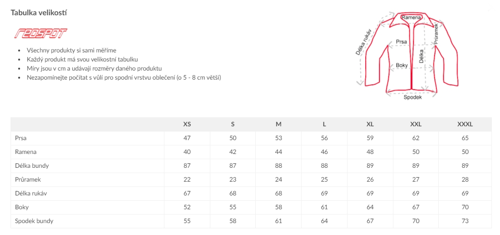Image resolution: width=500 pixels, height=235 pixels.
Task: Select the Tabulka velikostí heading
Action: point(39,13)
